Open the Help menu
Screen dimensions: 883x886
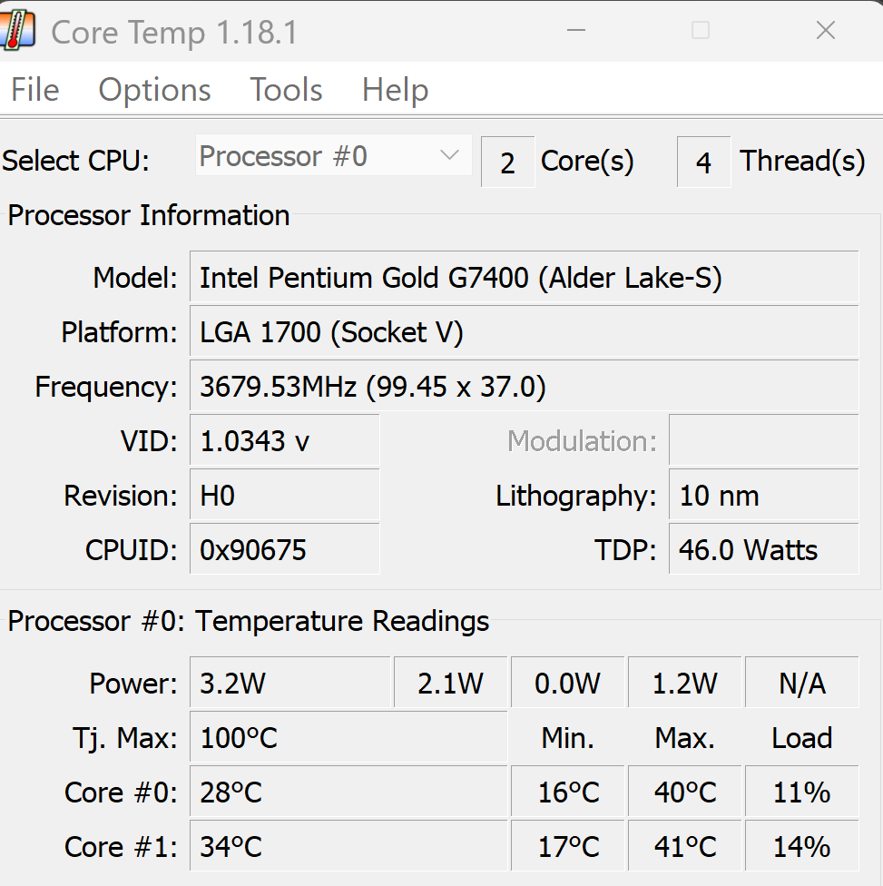click(x=395, y=90)
